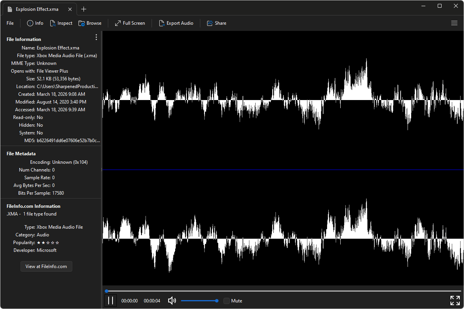Image resolution: width=464 pixels, height=309 pixels.
Task: Share the Explosion Effect file
Action: tap(217, 23)
